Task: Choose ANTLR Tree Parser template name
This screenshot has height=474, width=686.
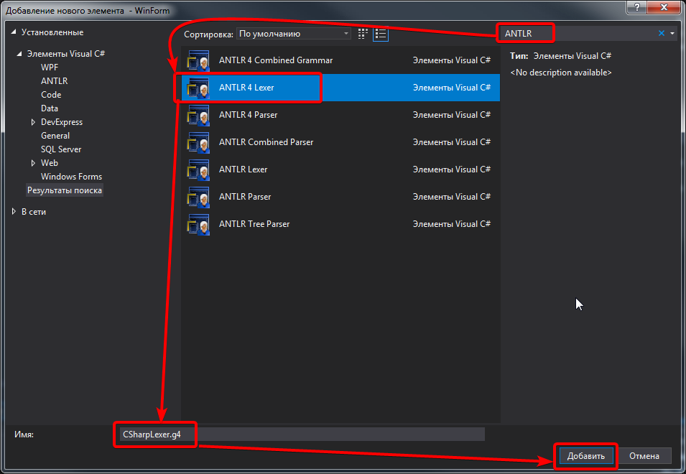Action: pyautogui.click(x=254, y=224)
